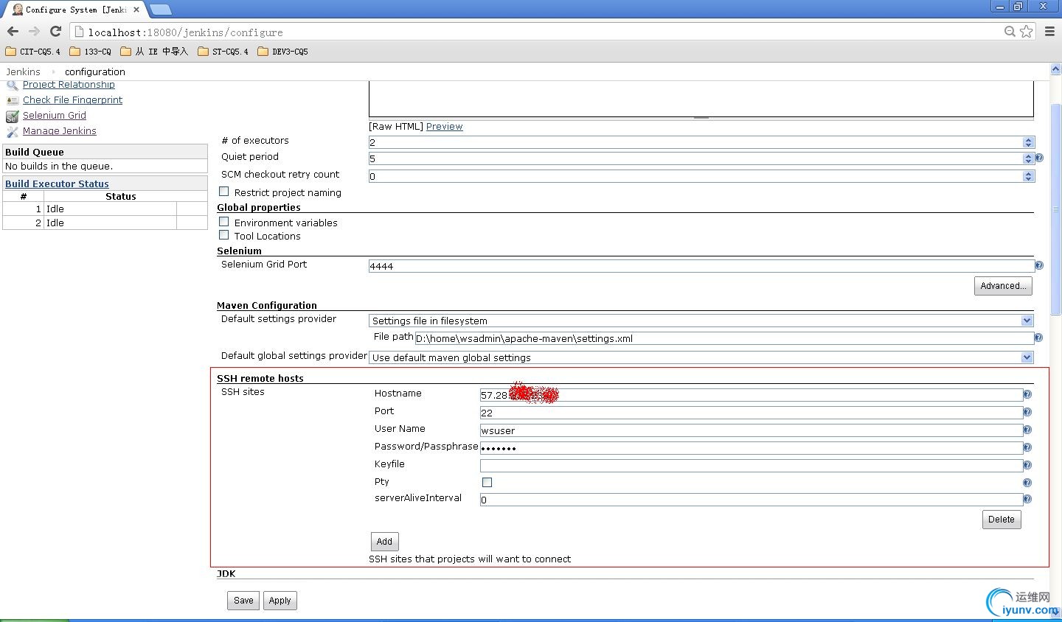Click the Password/Passphrase field
This screenshot has width=1062, height=622.
752,448
